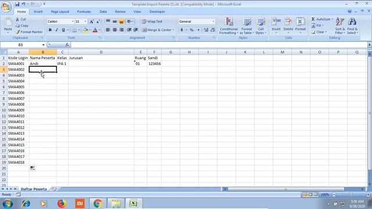
Task: Insert a new worksheet tab
Action: (x=54, y=189)
